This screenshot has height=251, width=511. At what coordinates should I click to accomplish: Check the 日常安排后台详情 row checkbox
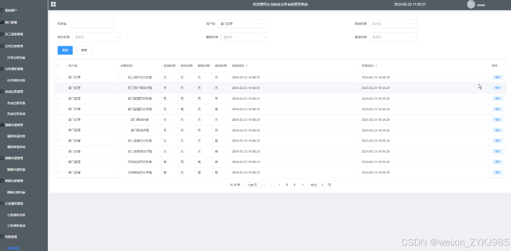click(58, 172)
